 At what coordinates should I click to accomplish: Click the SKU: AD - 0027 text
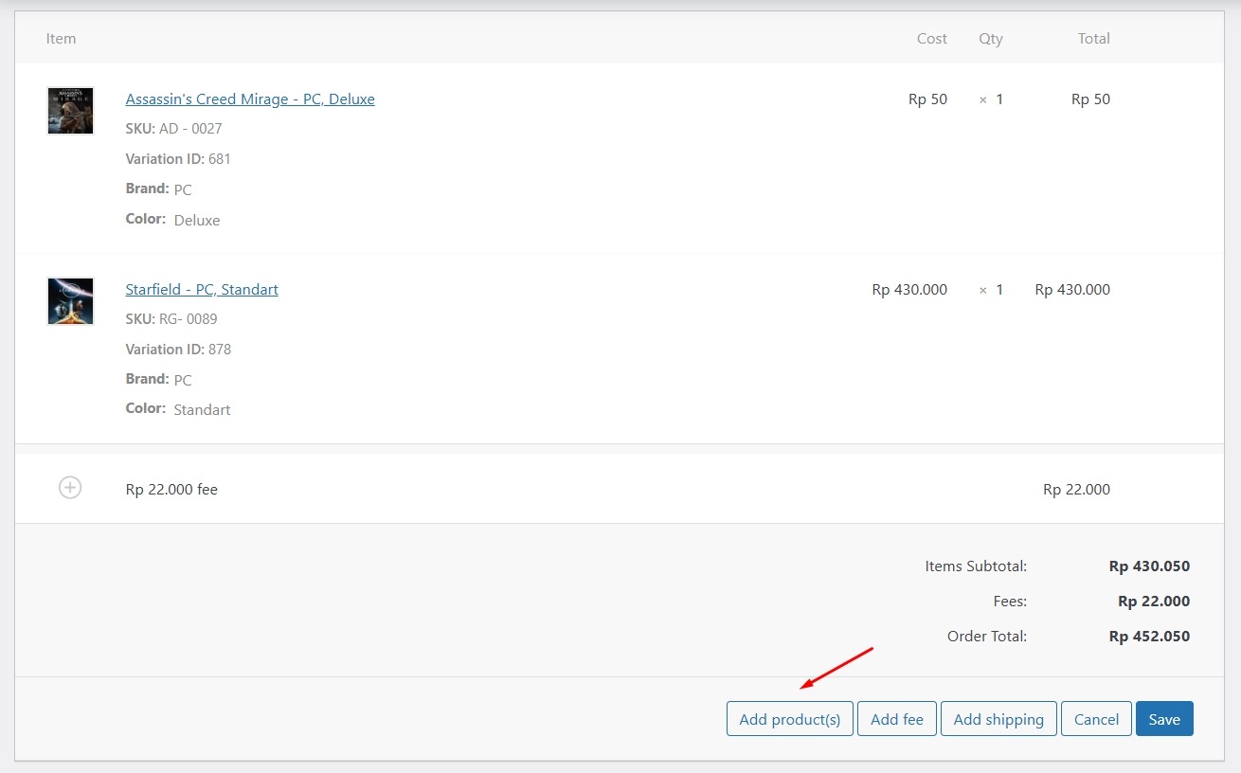point(173,129)
